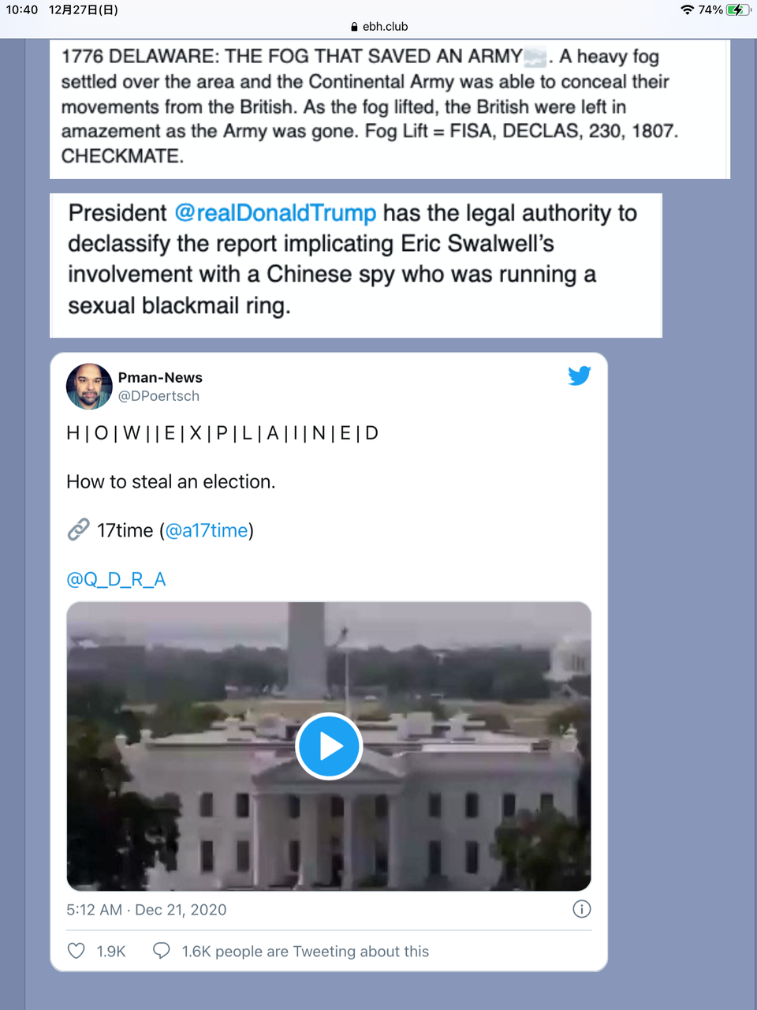Click the Pman-News display name
The image size is (757, 1010).
160,377
